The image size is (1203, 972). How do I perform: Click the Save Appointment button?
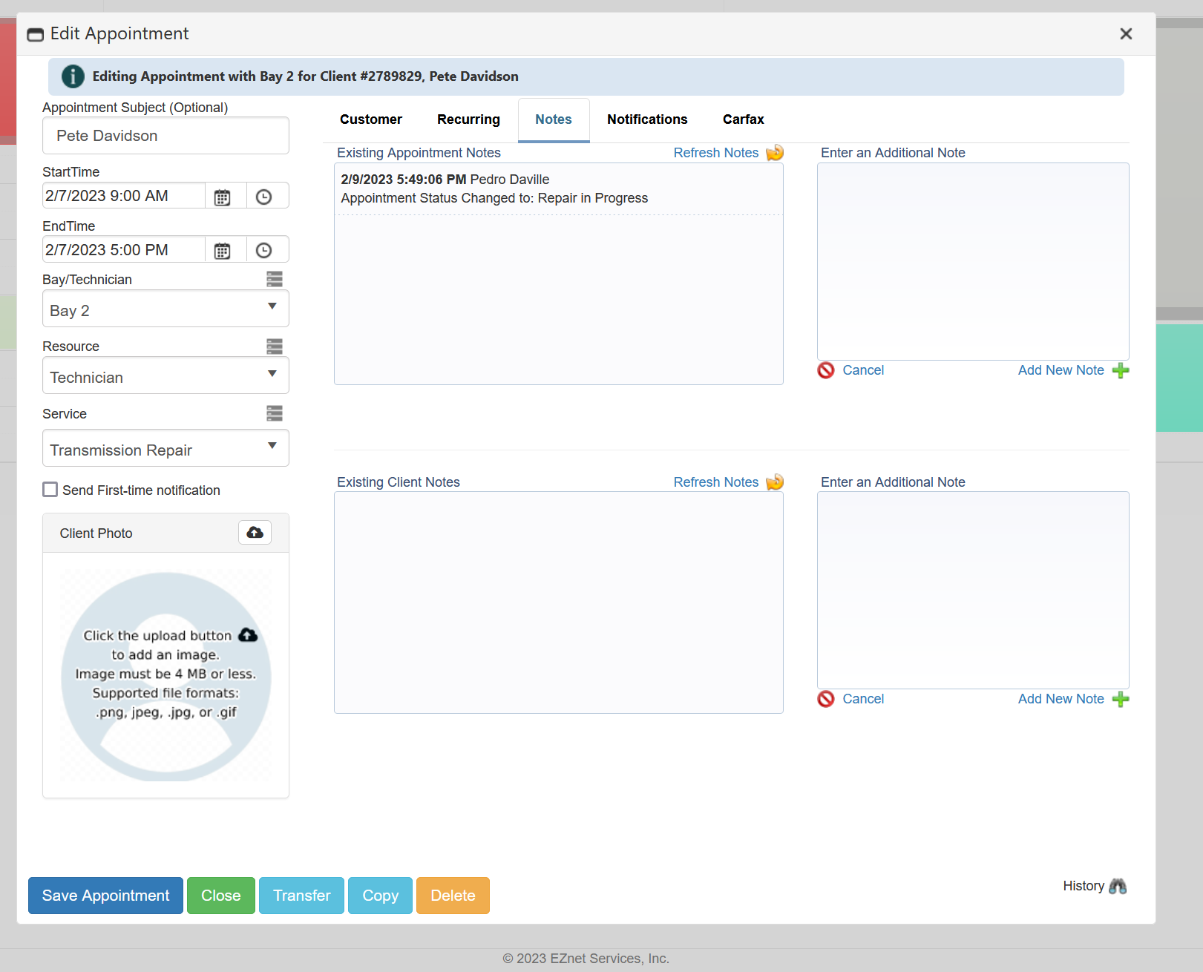(x=105, y=896)
